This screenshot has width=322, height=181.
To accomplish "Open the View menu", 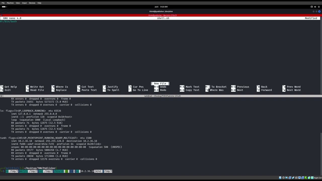I will [18, 3].
